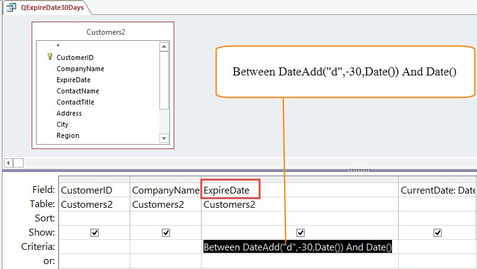
Task: Click the pane splitter grip handle
Action: (359, 170)
